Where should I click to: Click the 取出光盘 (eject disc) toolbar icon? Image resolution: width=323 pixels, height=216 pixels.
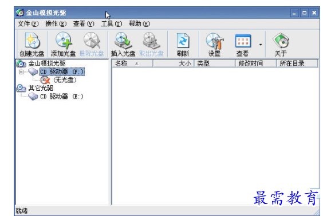151,44
